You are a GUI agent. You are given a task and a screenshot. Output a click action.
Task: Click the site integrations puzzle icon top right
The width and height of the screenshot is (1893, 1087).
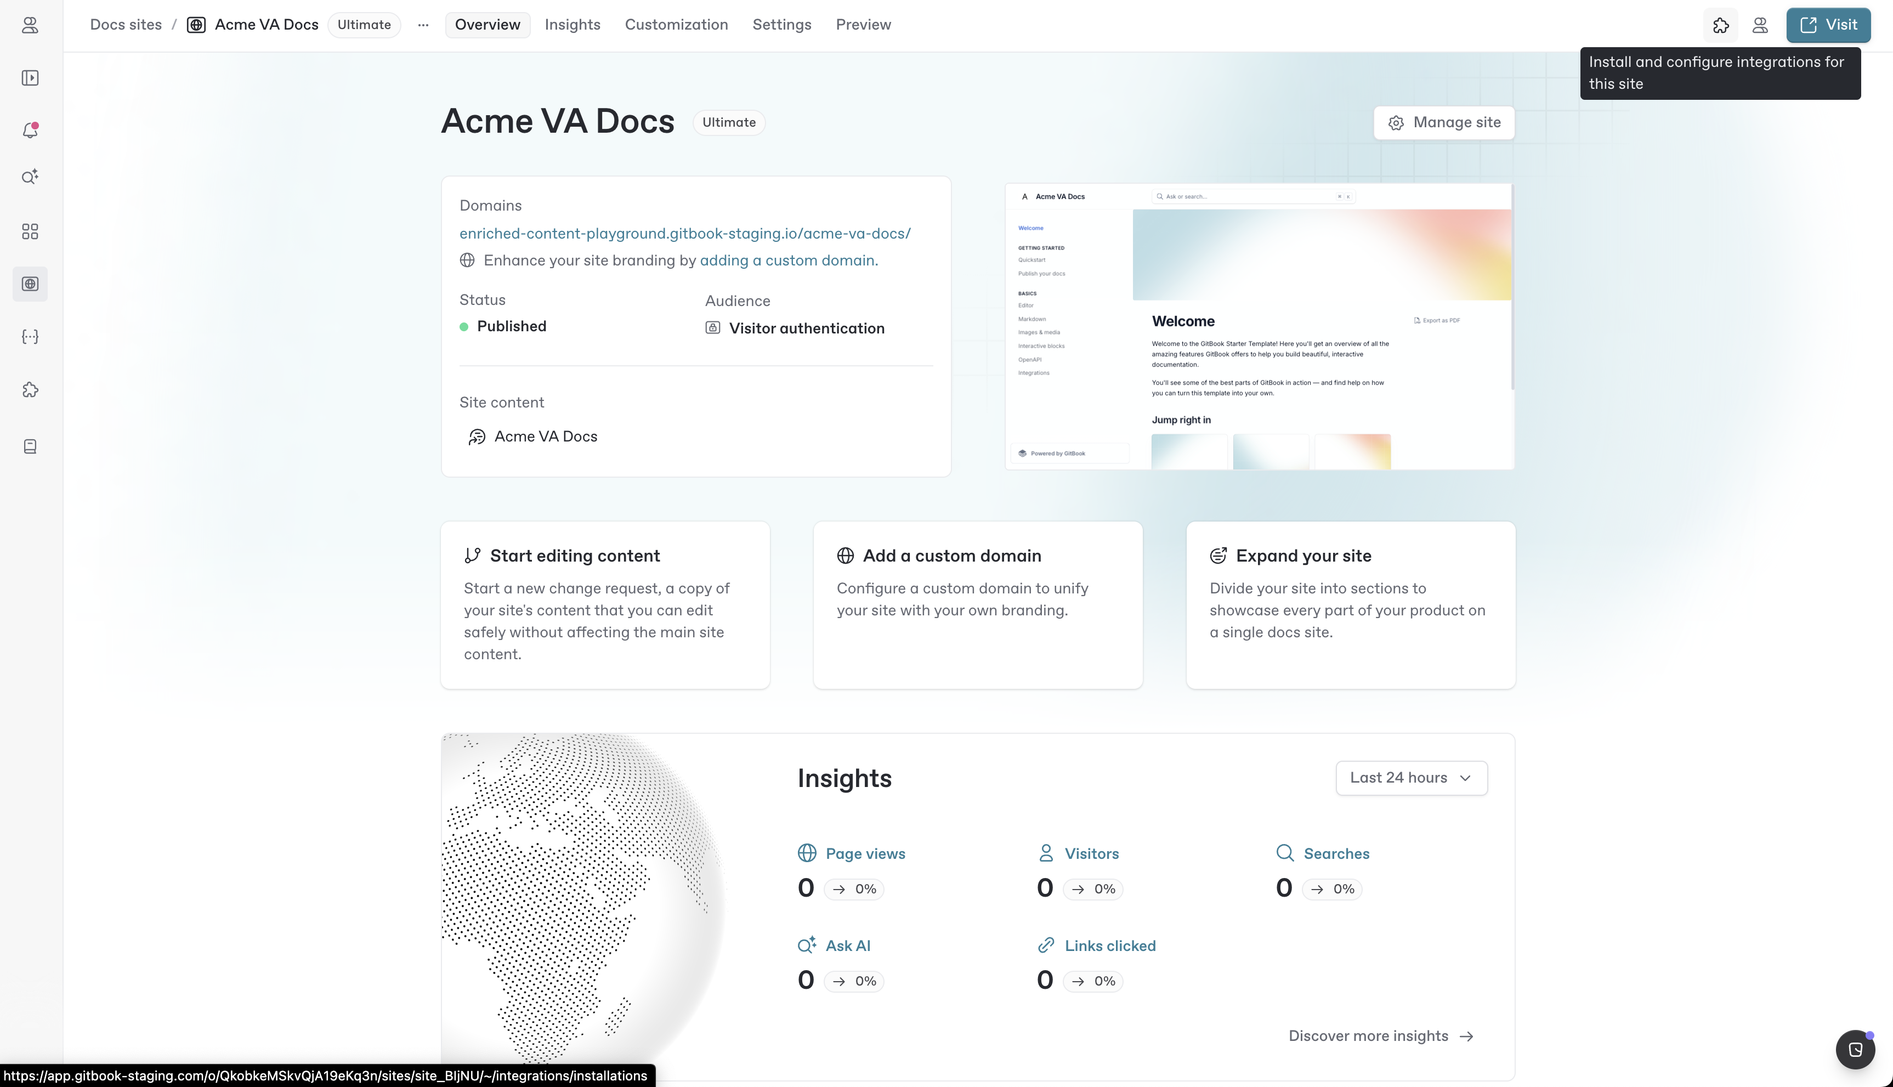(x=1721, y=25)
